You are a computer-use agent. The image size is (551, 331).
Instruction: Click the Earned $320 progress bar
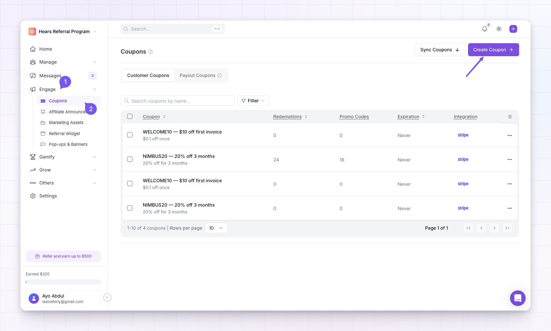(x=63, y=282)
